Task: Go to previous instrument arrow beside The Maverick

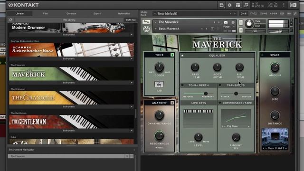Action: 214,22
